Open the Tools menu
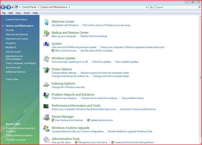202x145 pixels. tap(27, 13)
